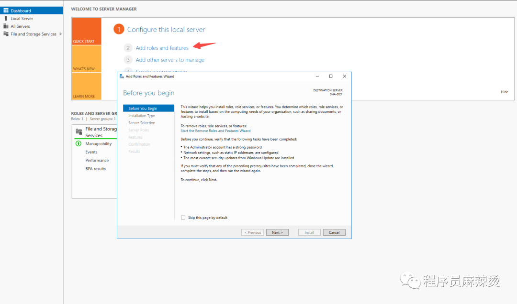517x304 pixels.
Task: Click the File and Storage Services sidebar icon
Action: pos(6,34)
